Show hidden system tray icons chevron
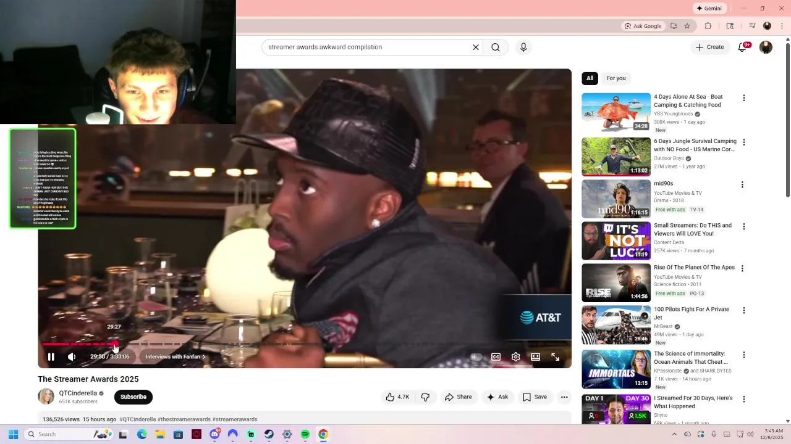 pyautogui.click(x=674, y=434)
